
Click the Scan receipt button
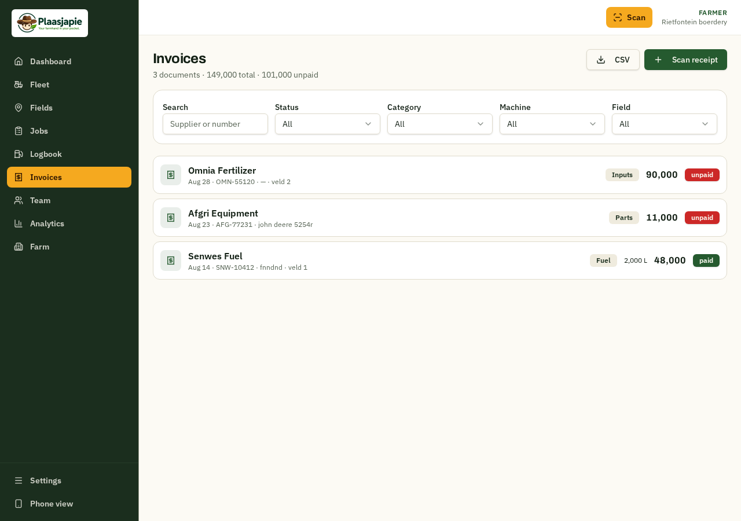(685, 60)
